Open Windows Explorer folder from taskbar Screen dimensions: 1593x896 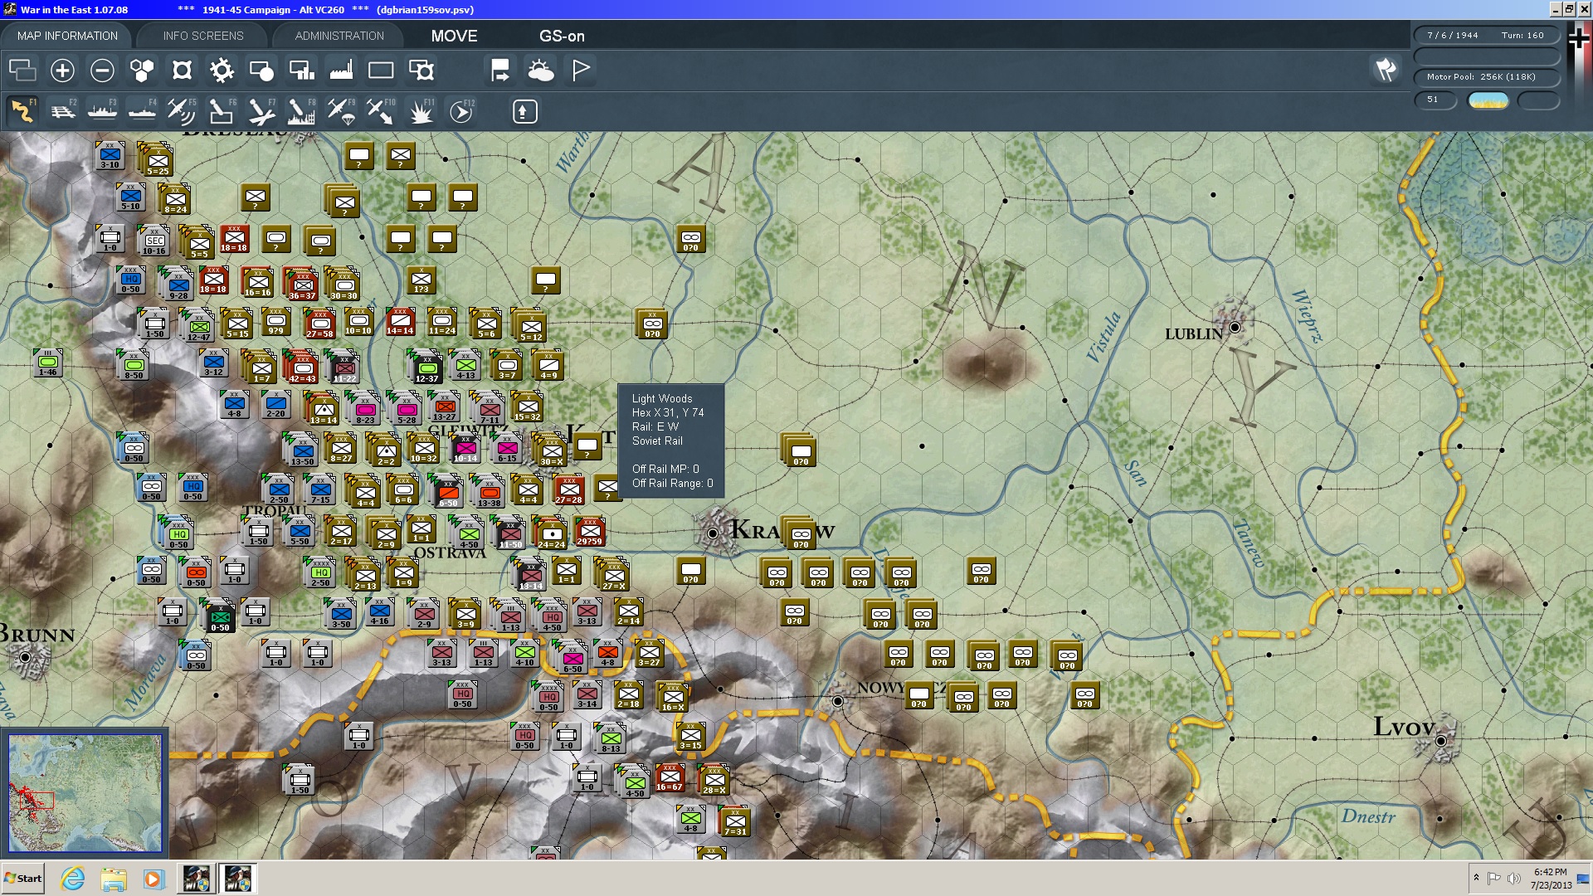pos(114,879)
